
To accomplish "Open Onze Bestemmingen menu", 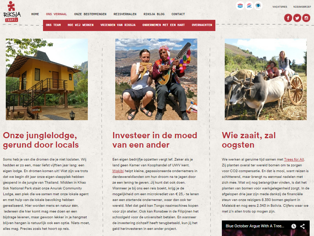I will coord(90,14).
